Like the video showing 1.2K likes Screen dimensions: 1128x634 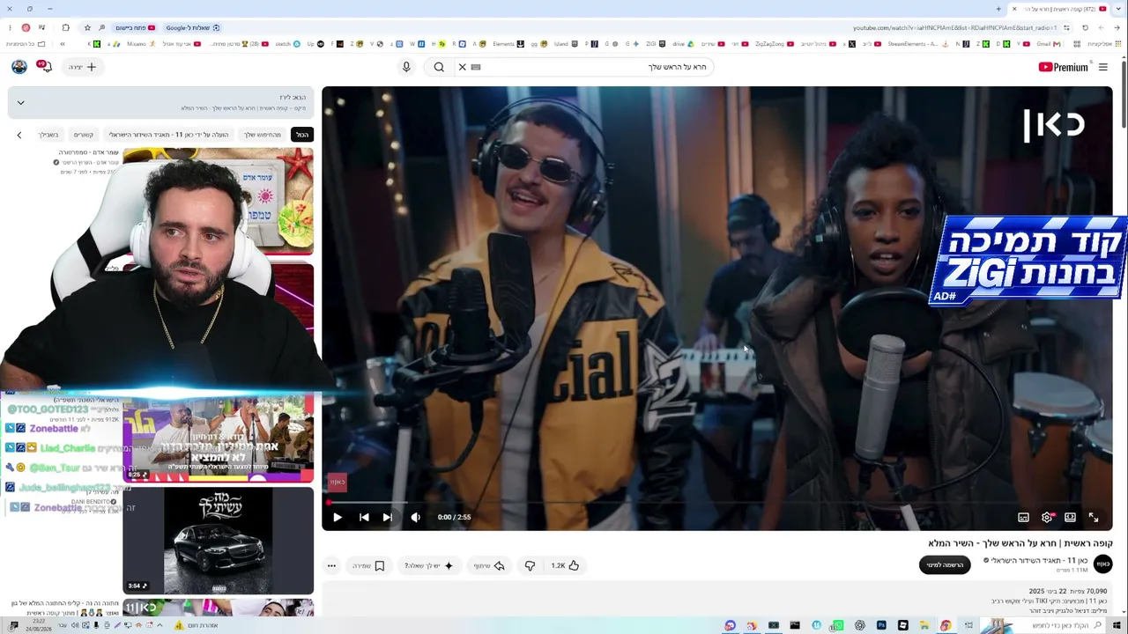pos(566,565)
